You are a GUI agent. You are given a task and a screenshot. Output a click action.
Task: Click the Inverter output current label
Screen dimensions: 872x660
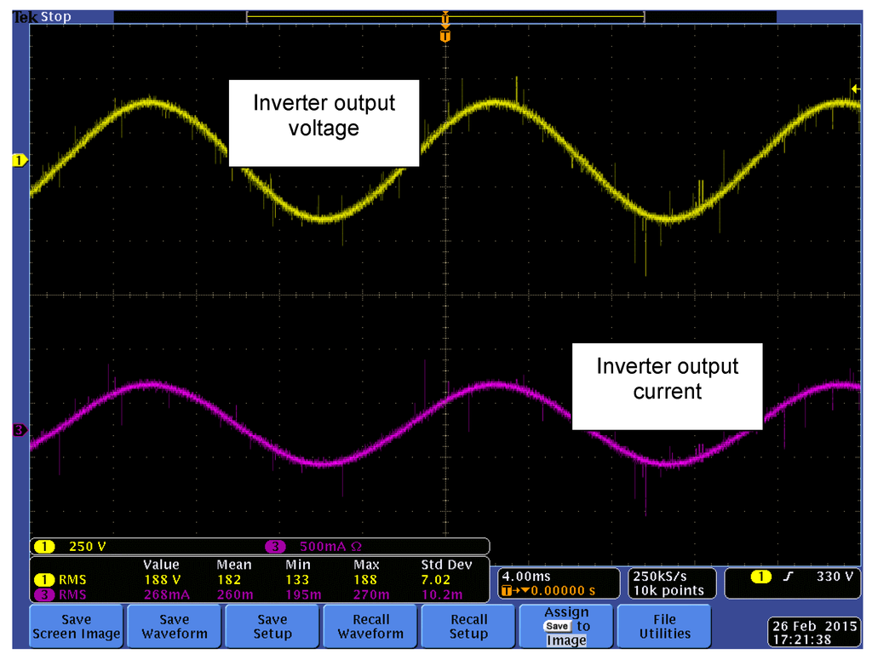click(x=668, y=387)
